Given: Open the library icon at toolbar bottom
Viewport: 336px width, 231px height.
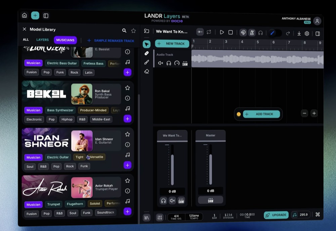Looking at the screenshot, I should [146, 218].
